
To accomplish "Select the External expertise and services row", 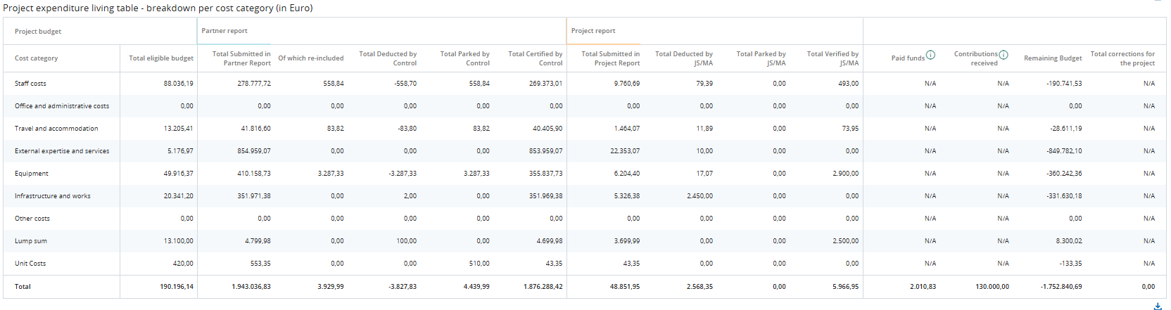I will (x=62, y=151).
